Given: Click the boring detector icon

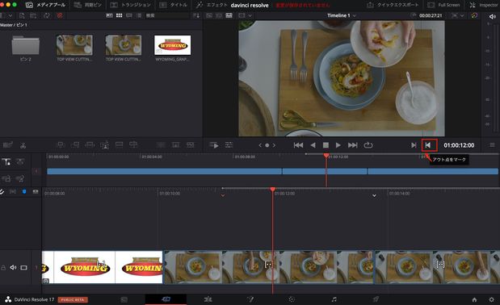Looking at the screenshot, I should [x=7, y=145].
